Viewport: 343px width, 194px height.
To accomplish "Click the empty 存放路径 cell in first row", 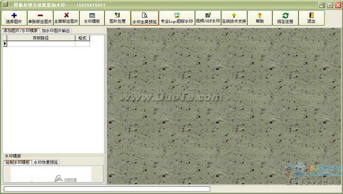I will pos(41,44).
